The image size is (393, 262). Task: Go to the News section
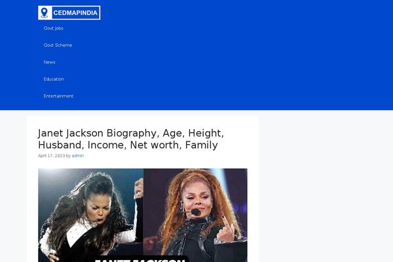pos(49,62)
